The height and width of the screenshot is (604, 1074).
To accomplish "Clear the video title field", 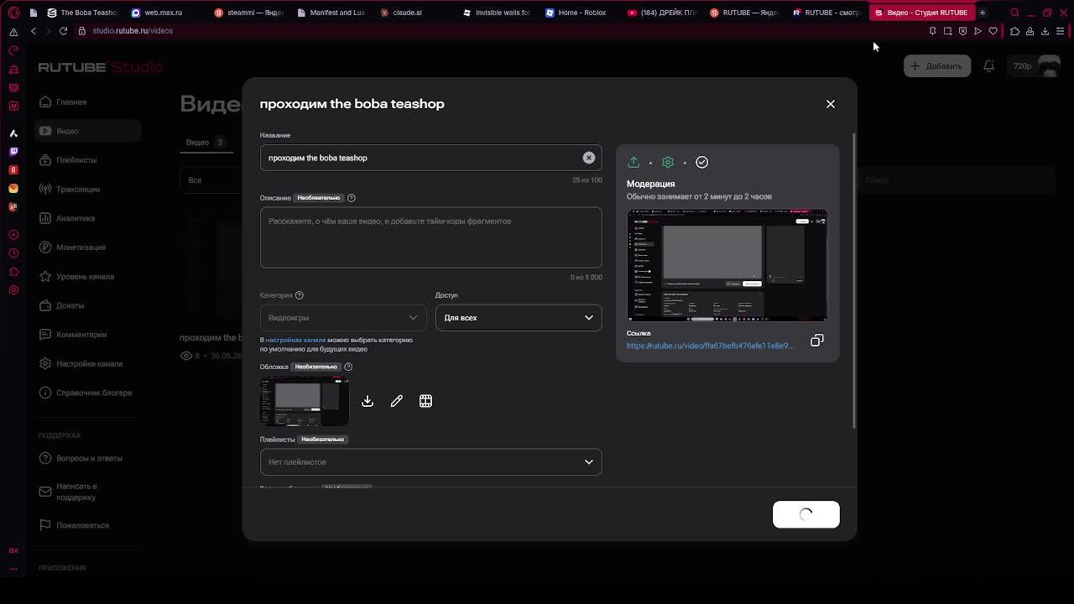I will click(589, 158).
